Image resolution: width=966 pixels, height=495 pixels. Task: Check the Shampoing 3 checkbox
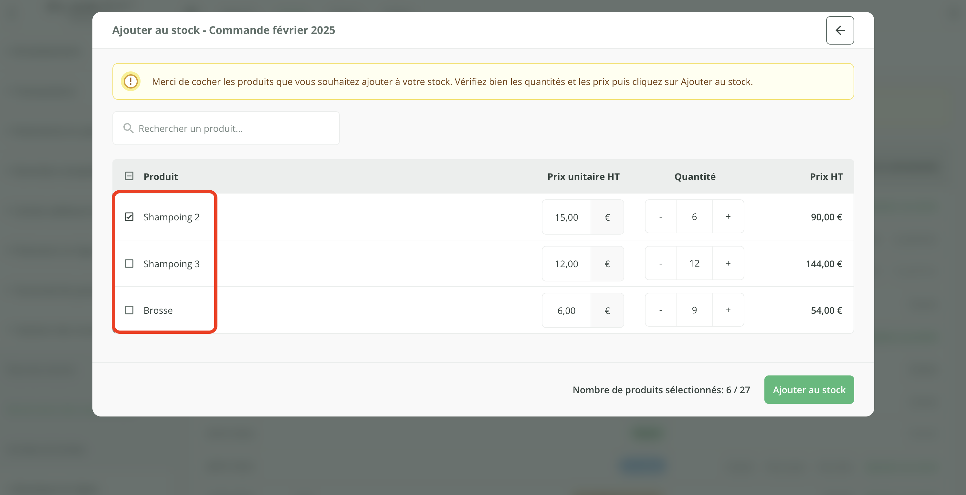[129, 264]
